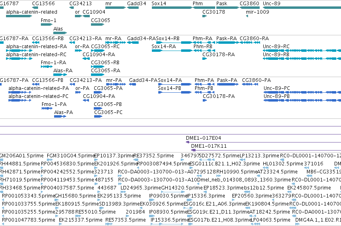Select the CG34213 gene label
The width and height of the screenshot is (341, 226).
(81, 4)
